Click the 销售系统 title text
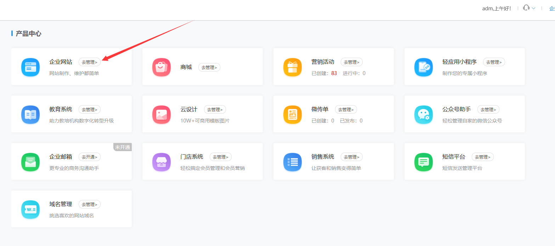555x246 pixels. coord(323,157)
